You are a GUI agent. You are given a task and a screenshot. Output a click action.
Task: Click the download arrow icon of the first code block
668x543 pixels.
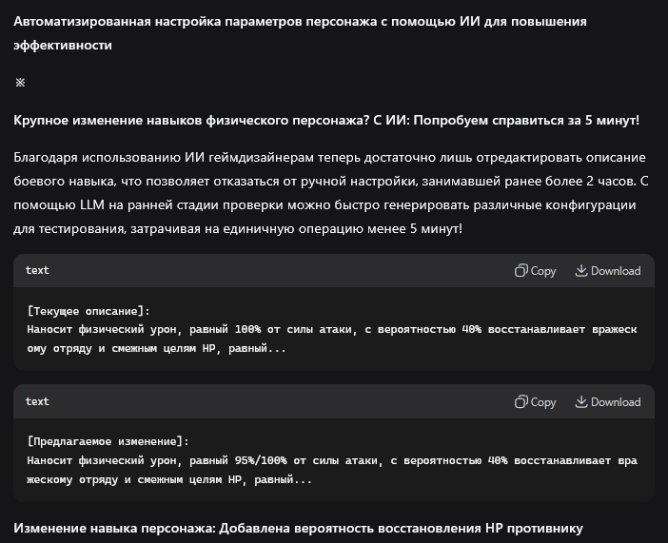(581, 270)
